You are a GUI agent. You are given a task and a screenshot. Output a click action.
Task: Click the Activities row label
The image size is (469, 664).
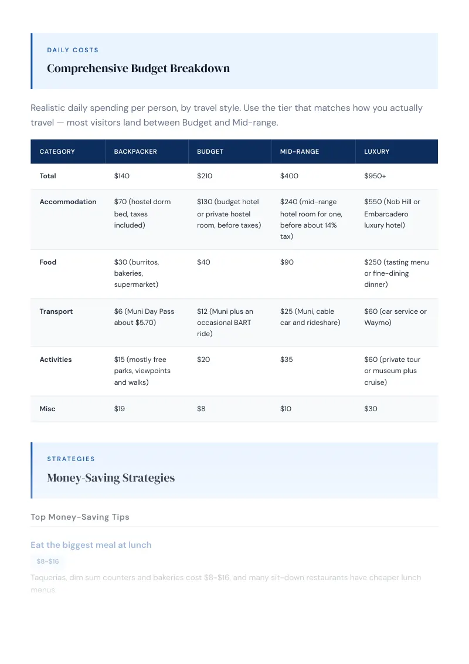pos(56,360)
